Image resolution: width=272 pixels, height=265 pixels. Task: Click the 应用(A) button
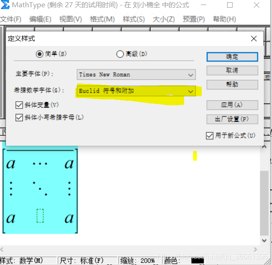click(x=232, y=105)
